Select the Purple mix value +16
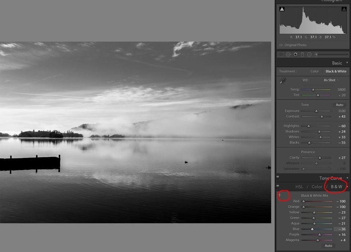351x252 pixels. click(x=342, y=234)
